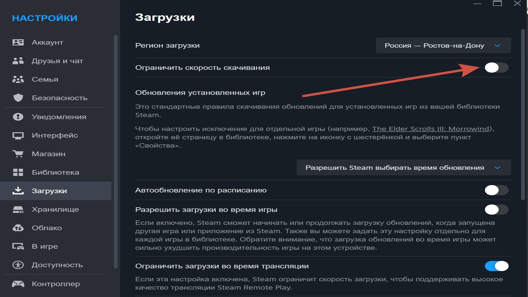Expand 'Разрешить Steam выбирать время обновления' dropdown
This screenshot has height=297, width=528.
(x=403, y=168)
